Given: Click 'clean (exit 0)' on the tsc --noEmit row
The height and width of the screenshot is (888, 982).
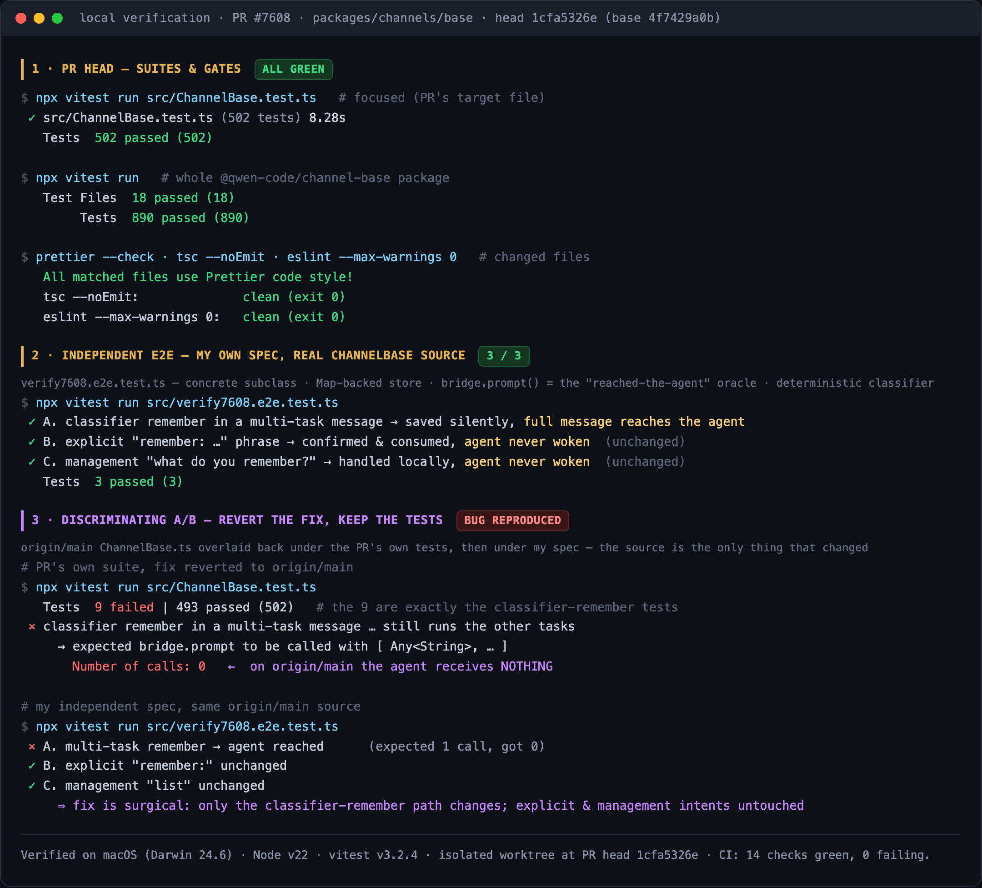Looking at the screenshot, I should click(x=294, y=298).
